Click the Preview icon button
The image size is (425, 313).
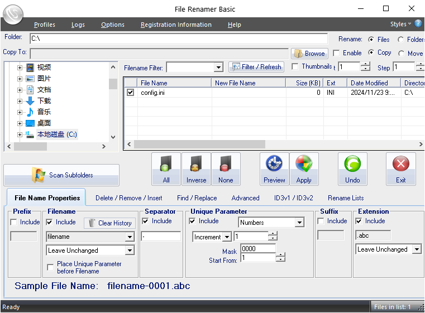click(x=274, y=169)
